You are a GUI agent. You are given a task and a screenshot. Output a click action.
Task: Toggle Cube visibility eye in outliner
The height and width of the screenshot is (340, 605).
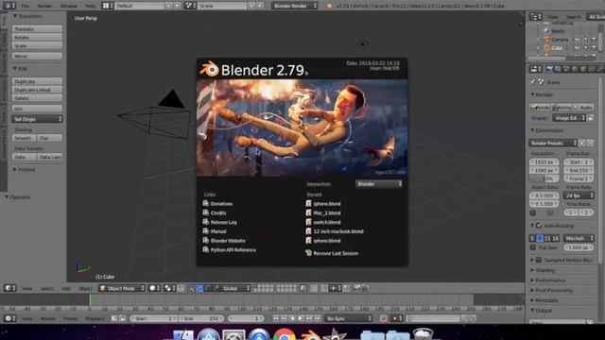[x=577, y=48]
